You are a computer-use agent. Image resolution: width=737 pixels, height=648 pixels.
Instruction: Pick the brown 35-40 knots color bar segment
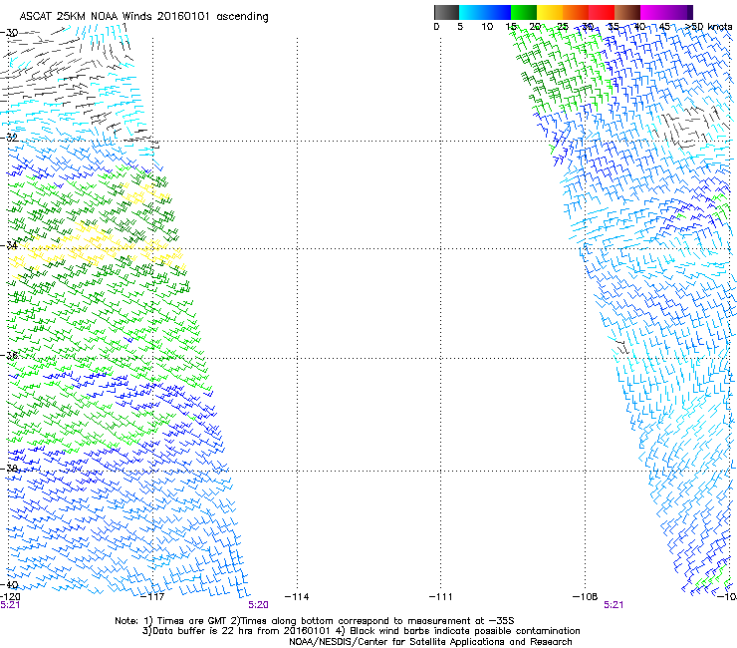[627, 12]
